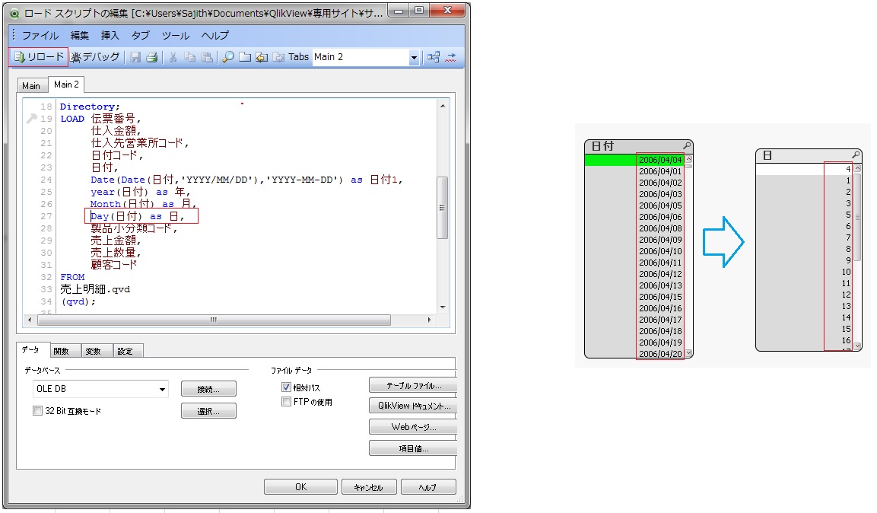Click the QlikView ドキュメント... button
877x513 pixels.
tap(411, 406)
